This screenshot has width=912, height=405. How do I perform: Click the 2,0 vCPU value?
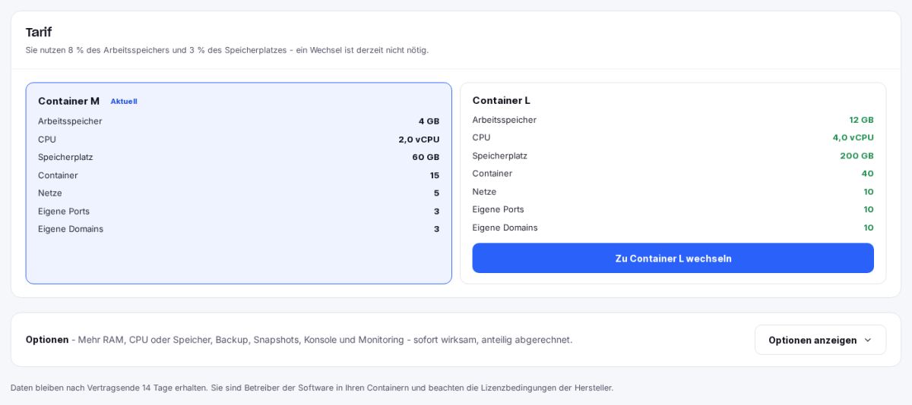pos(419,140)
